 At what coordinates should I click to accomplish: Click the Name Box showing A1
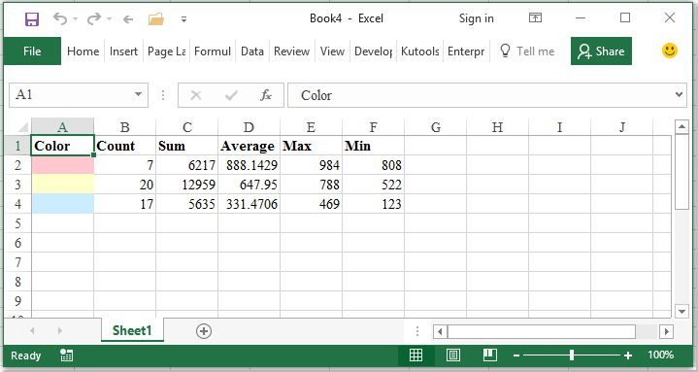click(x=71, y=94)
